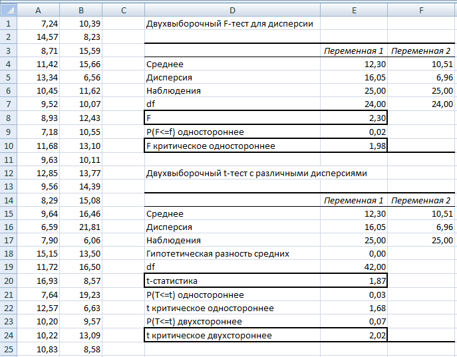
Task: Click 'Гипотетическая разность средних' label
Action: (218, 254)
